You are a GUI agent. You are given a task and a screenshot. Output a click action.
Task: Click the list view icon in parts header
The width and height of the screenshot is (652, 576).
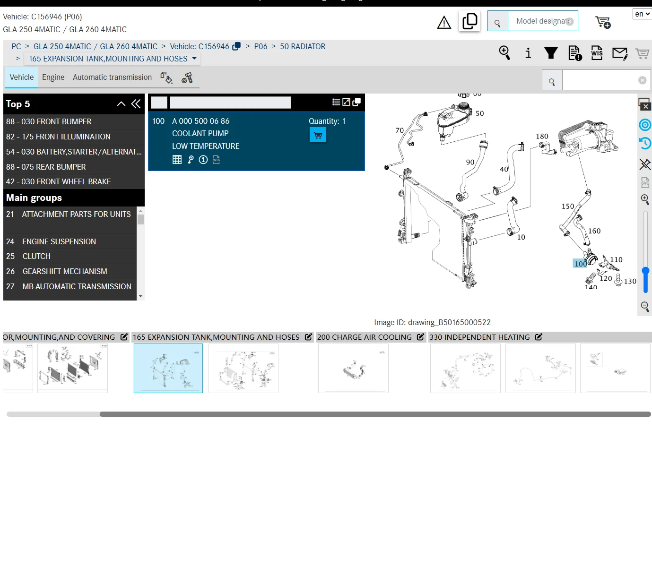[x=336, y=102]
